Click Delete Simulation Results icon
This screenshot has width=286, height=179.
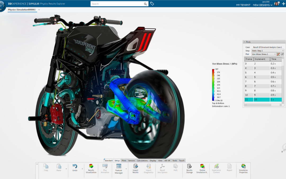pyautogui.click(x=202, y=166)
